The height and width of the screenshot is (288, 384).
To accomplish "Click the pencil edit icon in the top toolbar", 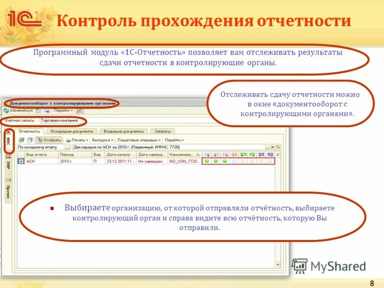I will pos(80,111).
